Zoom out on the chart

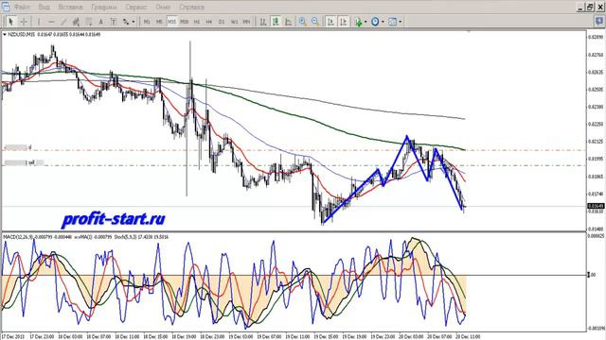pos(315,22)
